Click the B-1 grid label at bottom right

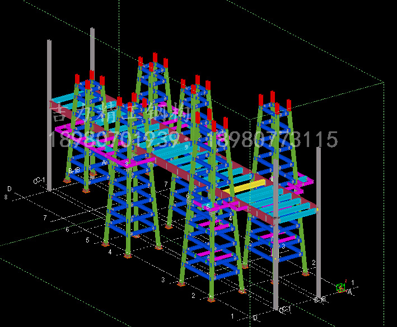320,301
